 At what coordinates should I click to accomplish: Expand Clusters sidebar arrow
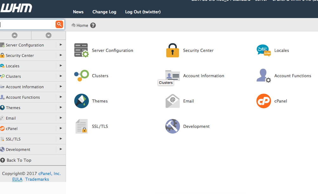pos(61,76)
